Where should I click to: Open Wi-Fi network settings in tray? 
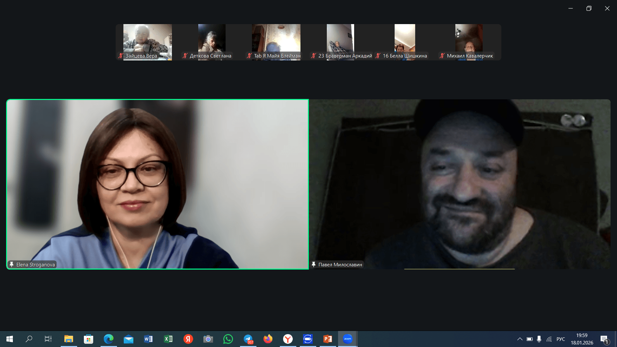[x=549, y=339]
